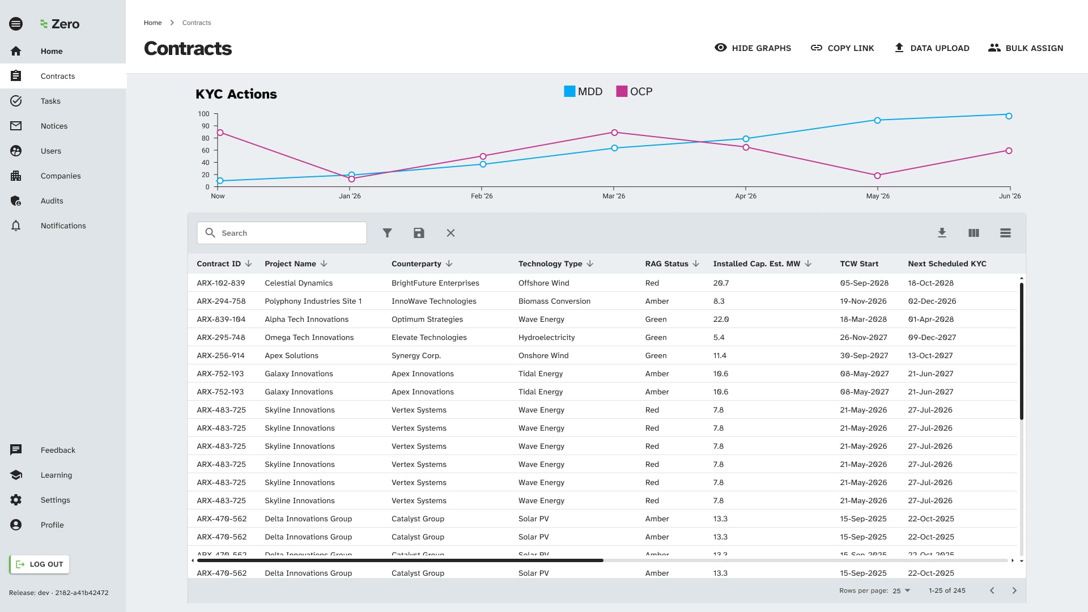
Task: Toggle the MDD series in chart legend
Action: coord(583,91)
